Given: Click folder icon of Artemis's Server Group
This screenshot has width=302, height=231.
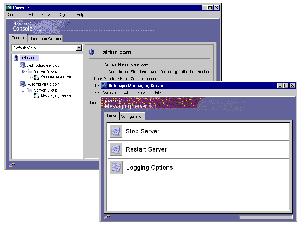Looking at the screenshot, I should (x=30, y=90).
